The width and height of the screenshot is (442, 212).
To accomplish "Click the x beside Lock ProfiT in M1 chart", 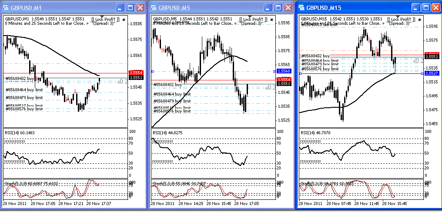I will (x=124, y=20).
